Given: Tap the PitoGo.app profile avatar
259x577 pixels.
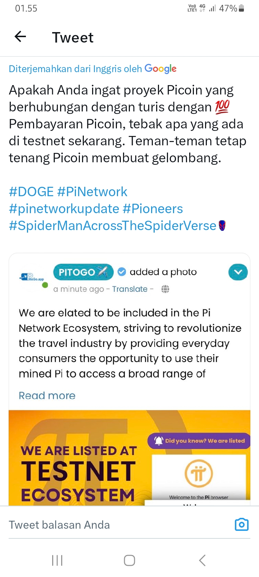Looking at the screenshot, I should 32,278.
